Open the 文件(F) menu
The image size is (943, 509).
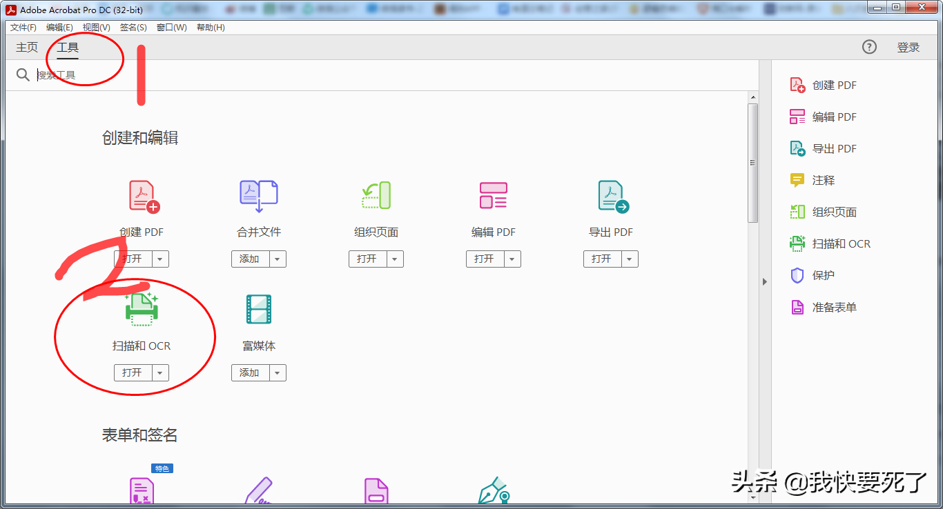click(x=23, y=27)
